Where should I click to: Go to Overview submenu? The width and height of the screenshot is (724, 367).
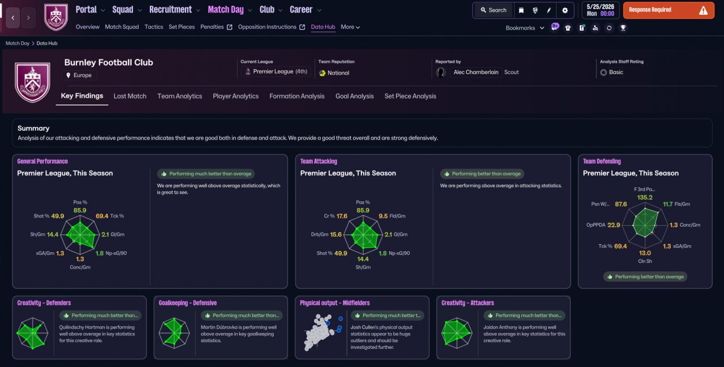point(88,27)
